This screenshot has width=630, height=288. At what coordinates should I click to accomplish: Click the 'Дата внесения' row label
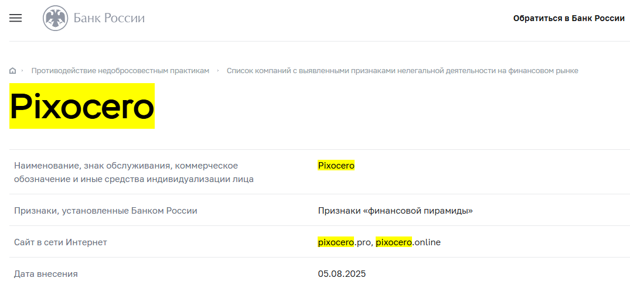pos(46,274)
